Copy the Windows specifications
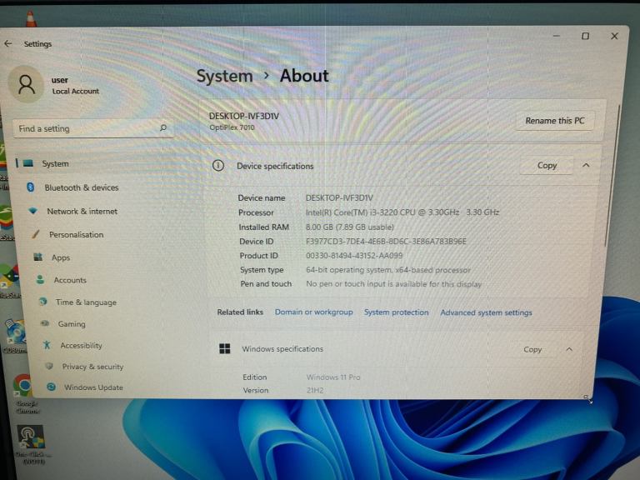 pyautogui.click(x=532, y=350)
